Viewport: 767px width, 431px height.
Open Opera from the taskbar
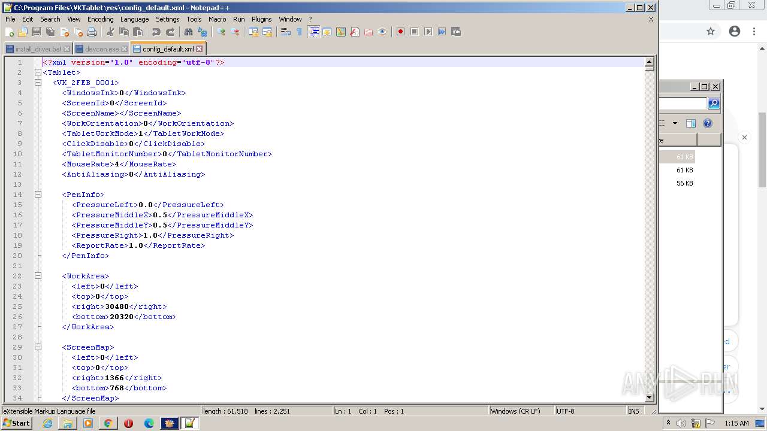pyautogui.click(x=128, y=423)
